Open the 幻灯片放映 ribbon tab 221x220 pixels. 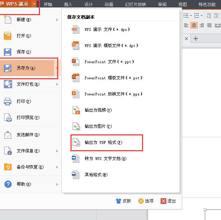(x=135, y=4)
